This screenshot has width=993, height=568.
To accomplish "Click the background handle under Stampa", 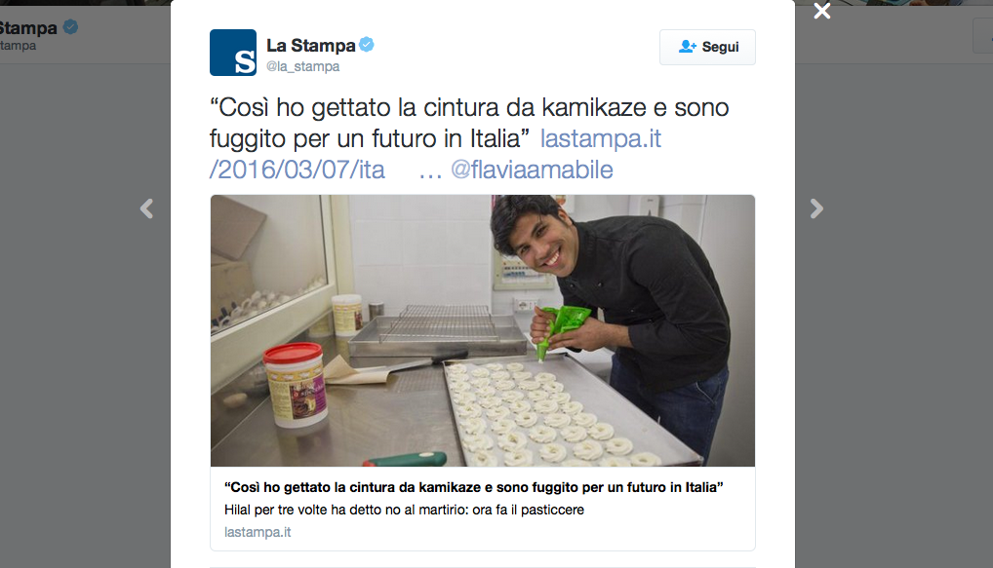I will pyautogui.click(x=18, y=46).
